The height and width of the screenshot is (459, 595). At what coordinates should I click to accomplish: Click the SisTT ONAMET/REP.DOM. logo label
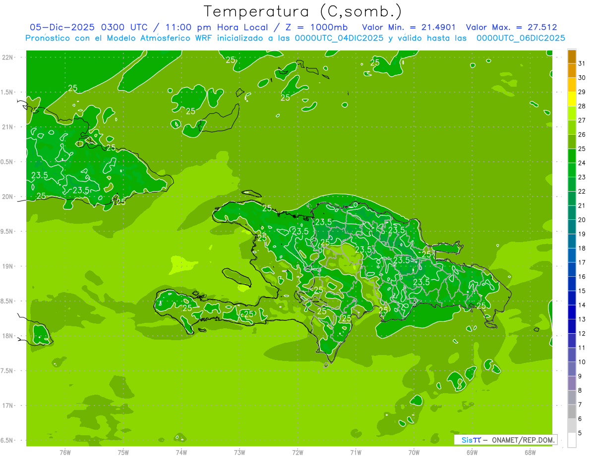[506, 440]
